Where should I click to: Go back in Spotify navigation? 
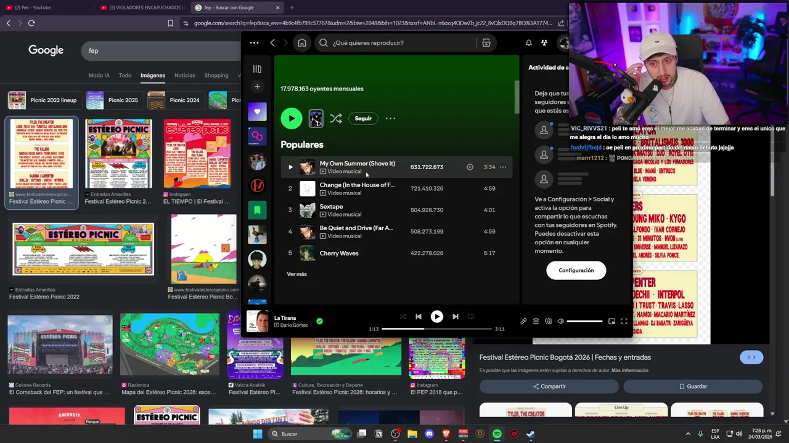pos(272,42)
